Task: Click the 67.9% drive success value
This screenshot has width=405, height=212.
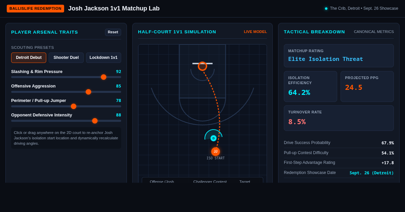Action: tap(388, 143)
